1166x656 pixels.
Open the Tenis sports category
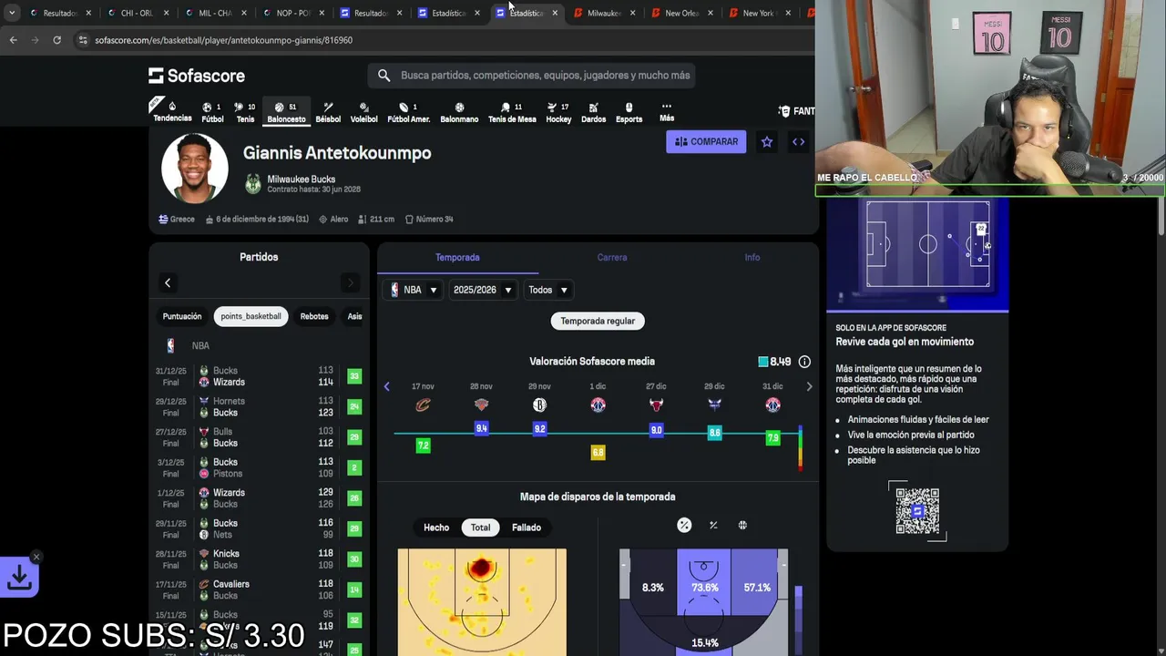245,112
